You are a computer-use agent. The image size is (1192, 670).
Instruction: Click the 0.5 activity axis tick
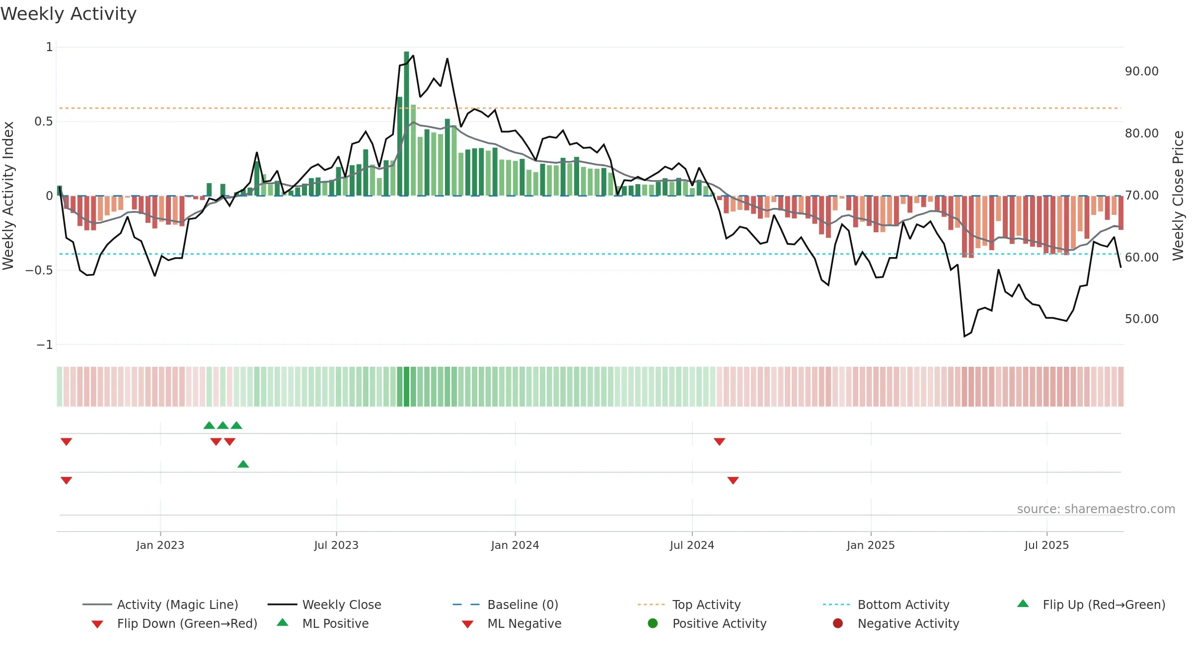pyautogui.click(x=44, y=122)
